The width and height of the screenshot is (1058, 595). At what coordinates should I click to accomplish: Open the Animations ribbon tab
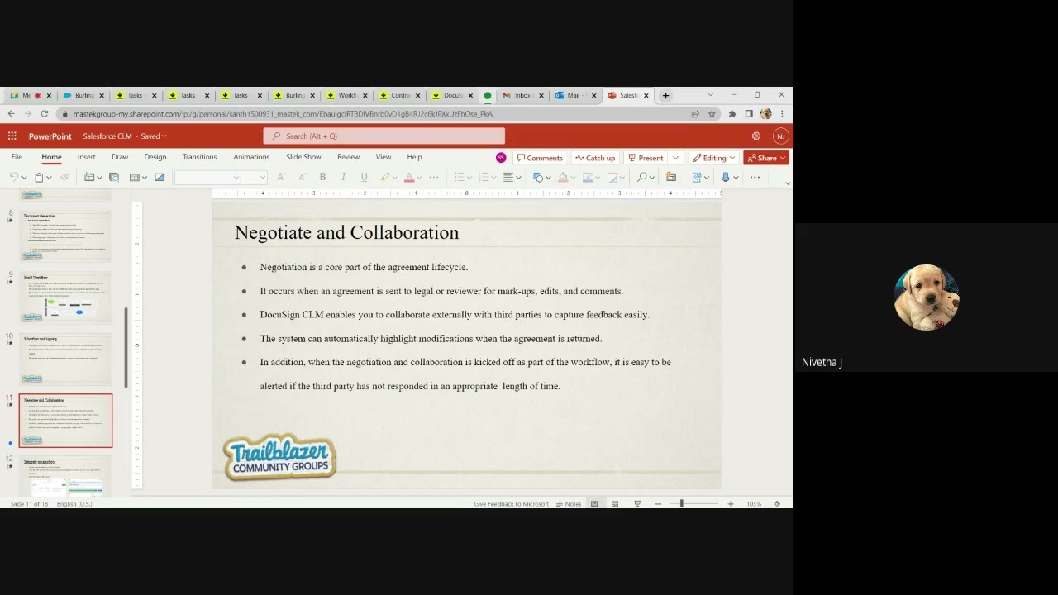251,157
